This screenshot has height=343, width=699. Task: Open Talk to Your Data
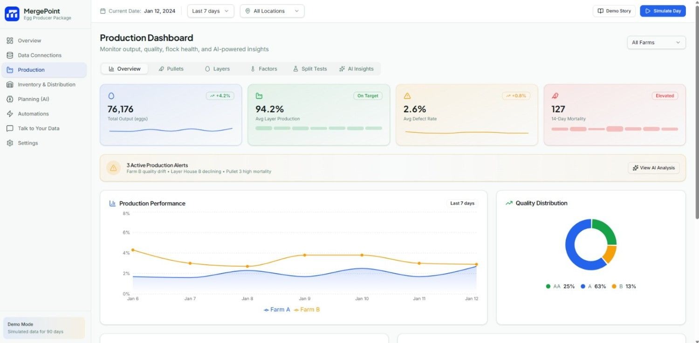(x=38, y=128)
